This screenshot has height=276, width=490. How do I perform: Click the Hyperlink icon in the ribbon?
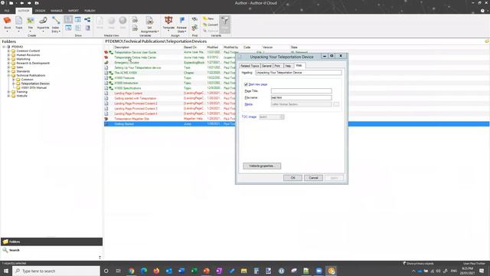(x=43, y=21)
